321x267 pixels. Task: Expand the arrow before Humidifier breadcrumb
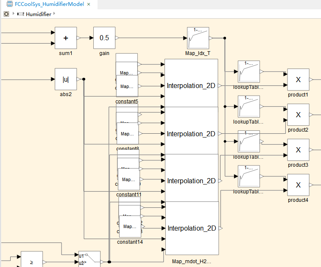point(14,14)
